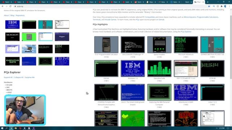Open the GitHub link
Viewport: 232px width, 130px height.
pyautogui.click(x=161, y=19)
